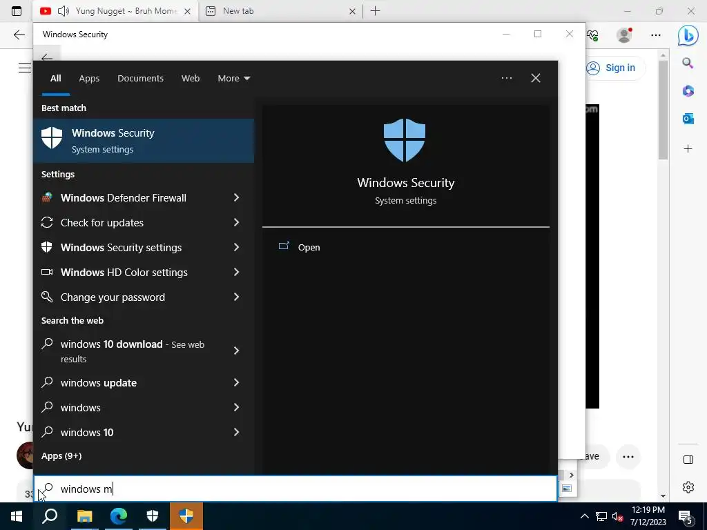Click the taskbar Search magnifier button
Image resolution: width=707 pixels, height=530 pixels.
(50, 516)
